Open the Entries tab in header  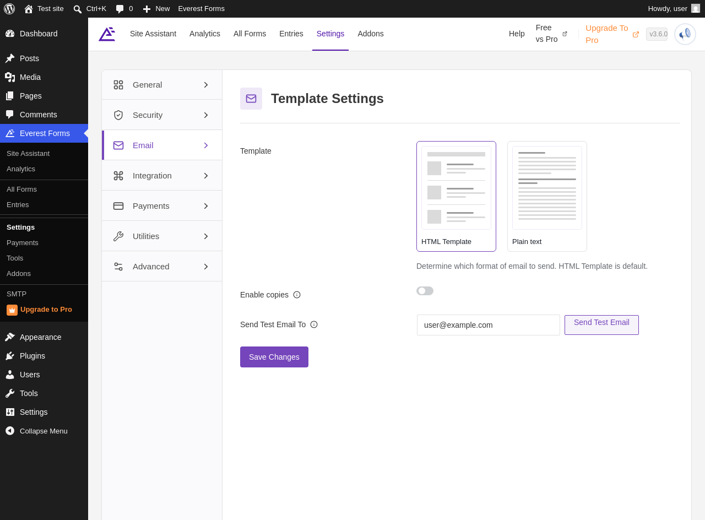(x=291, y=34)
